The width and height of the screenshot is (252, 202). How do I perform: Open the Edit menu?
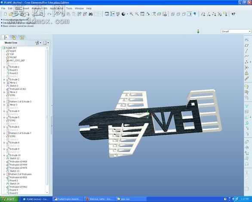tap(10, 8)
